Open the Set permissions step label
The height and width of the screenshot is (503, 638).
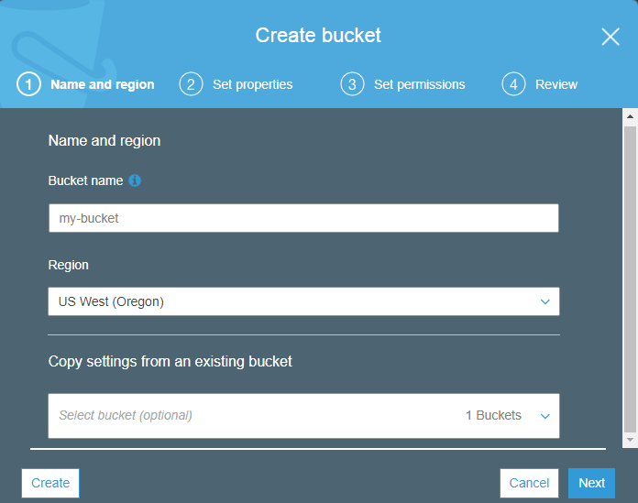tap(420, 84)
